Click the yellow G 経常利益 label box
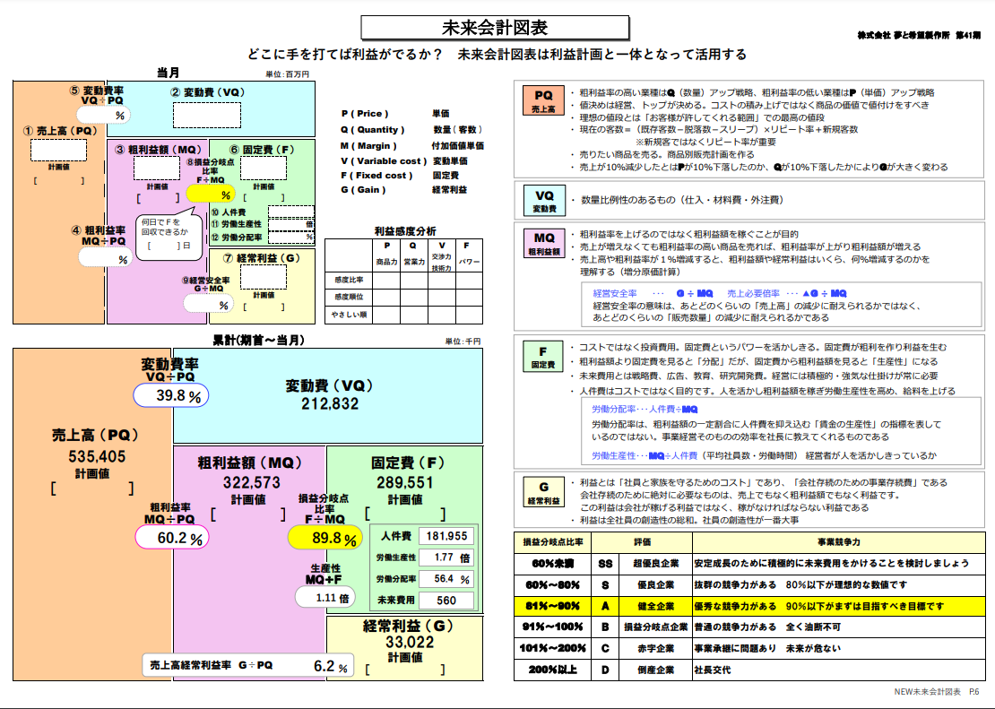This screenshot has width=995, height=709. pos(543,493)
